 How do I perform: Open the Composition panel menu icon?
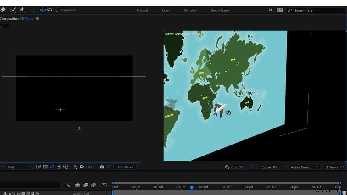pyautogui.click(x=37, y=19)
